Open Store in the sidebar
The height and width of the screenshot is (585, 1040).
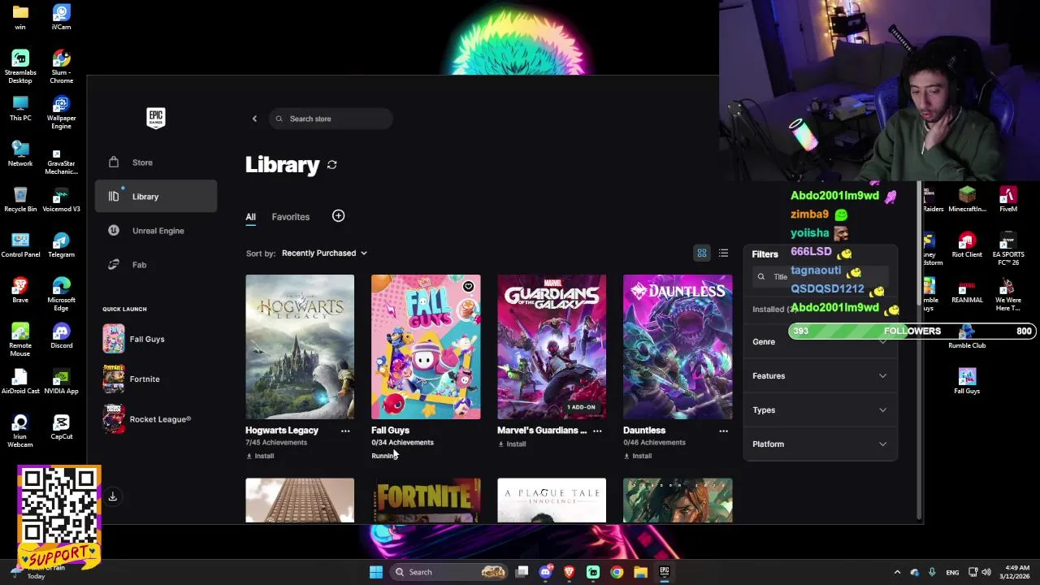(x=156, y=162)
